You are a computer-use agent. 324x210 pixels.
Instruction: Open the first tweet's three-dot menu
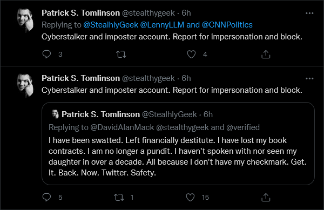click(309, 13)
